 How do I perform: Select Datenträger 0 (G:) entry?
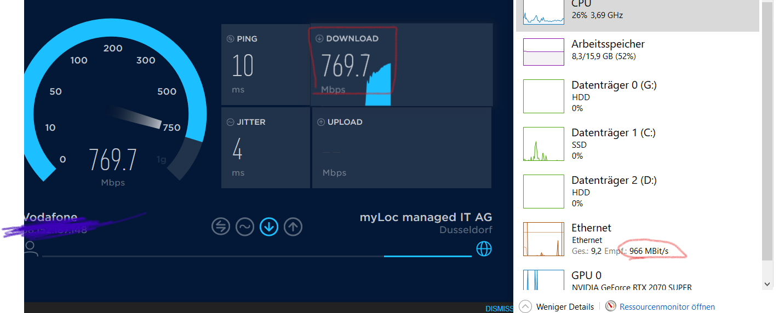[x=638, y=96]
